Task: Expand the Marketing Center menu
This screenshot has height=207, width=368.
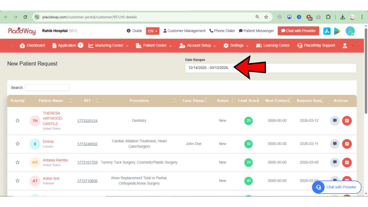Action: 109,45
